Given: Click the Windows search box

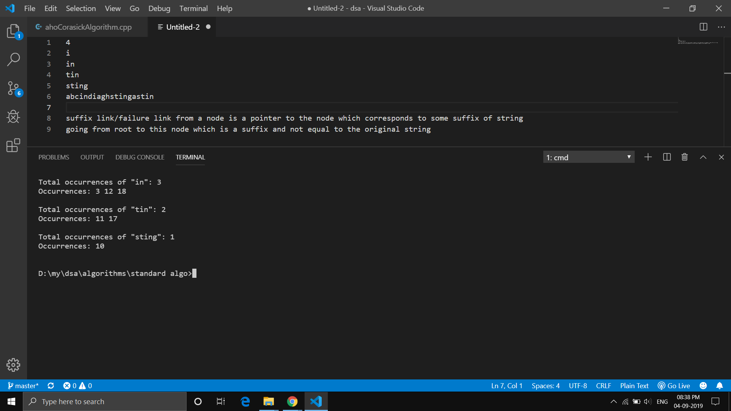Looking at the screenshot, I should pos(105,401).
